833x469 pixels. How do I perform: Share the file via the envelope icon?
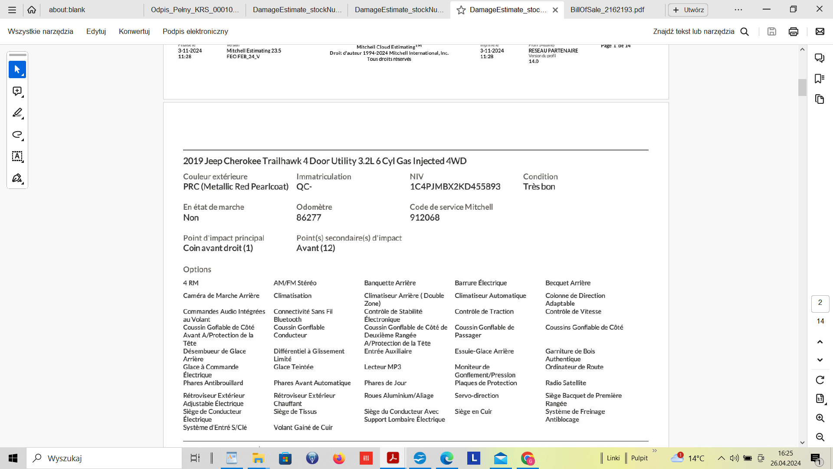click(820, 31)
